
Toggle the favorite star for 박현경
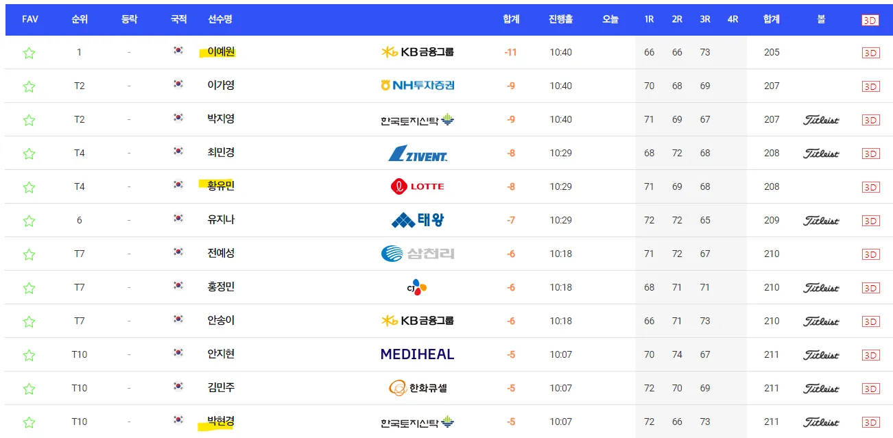coord(29,421)
